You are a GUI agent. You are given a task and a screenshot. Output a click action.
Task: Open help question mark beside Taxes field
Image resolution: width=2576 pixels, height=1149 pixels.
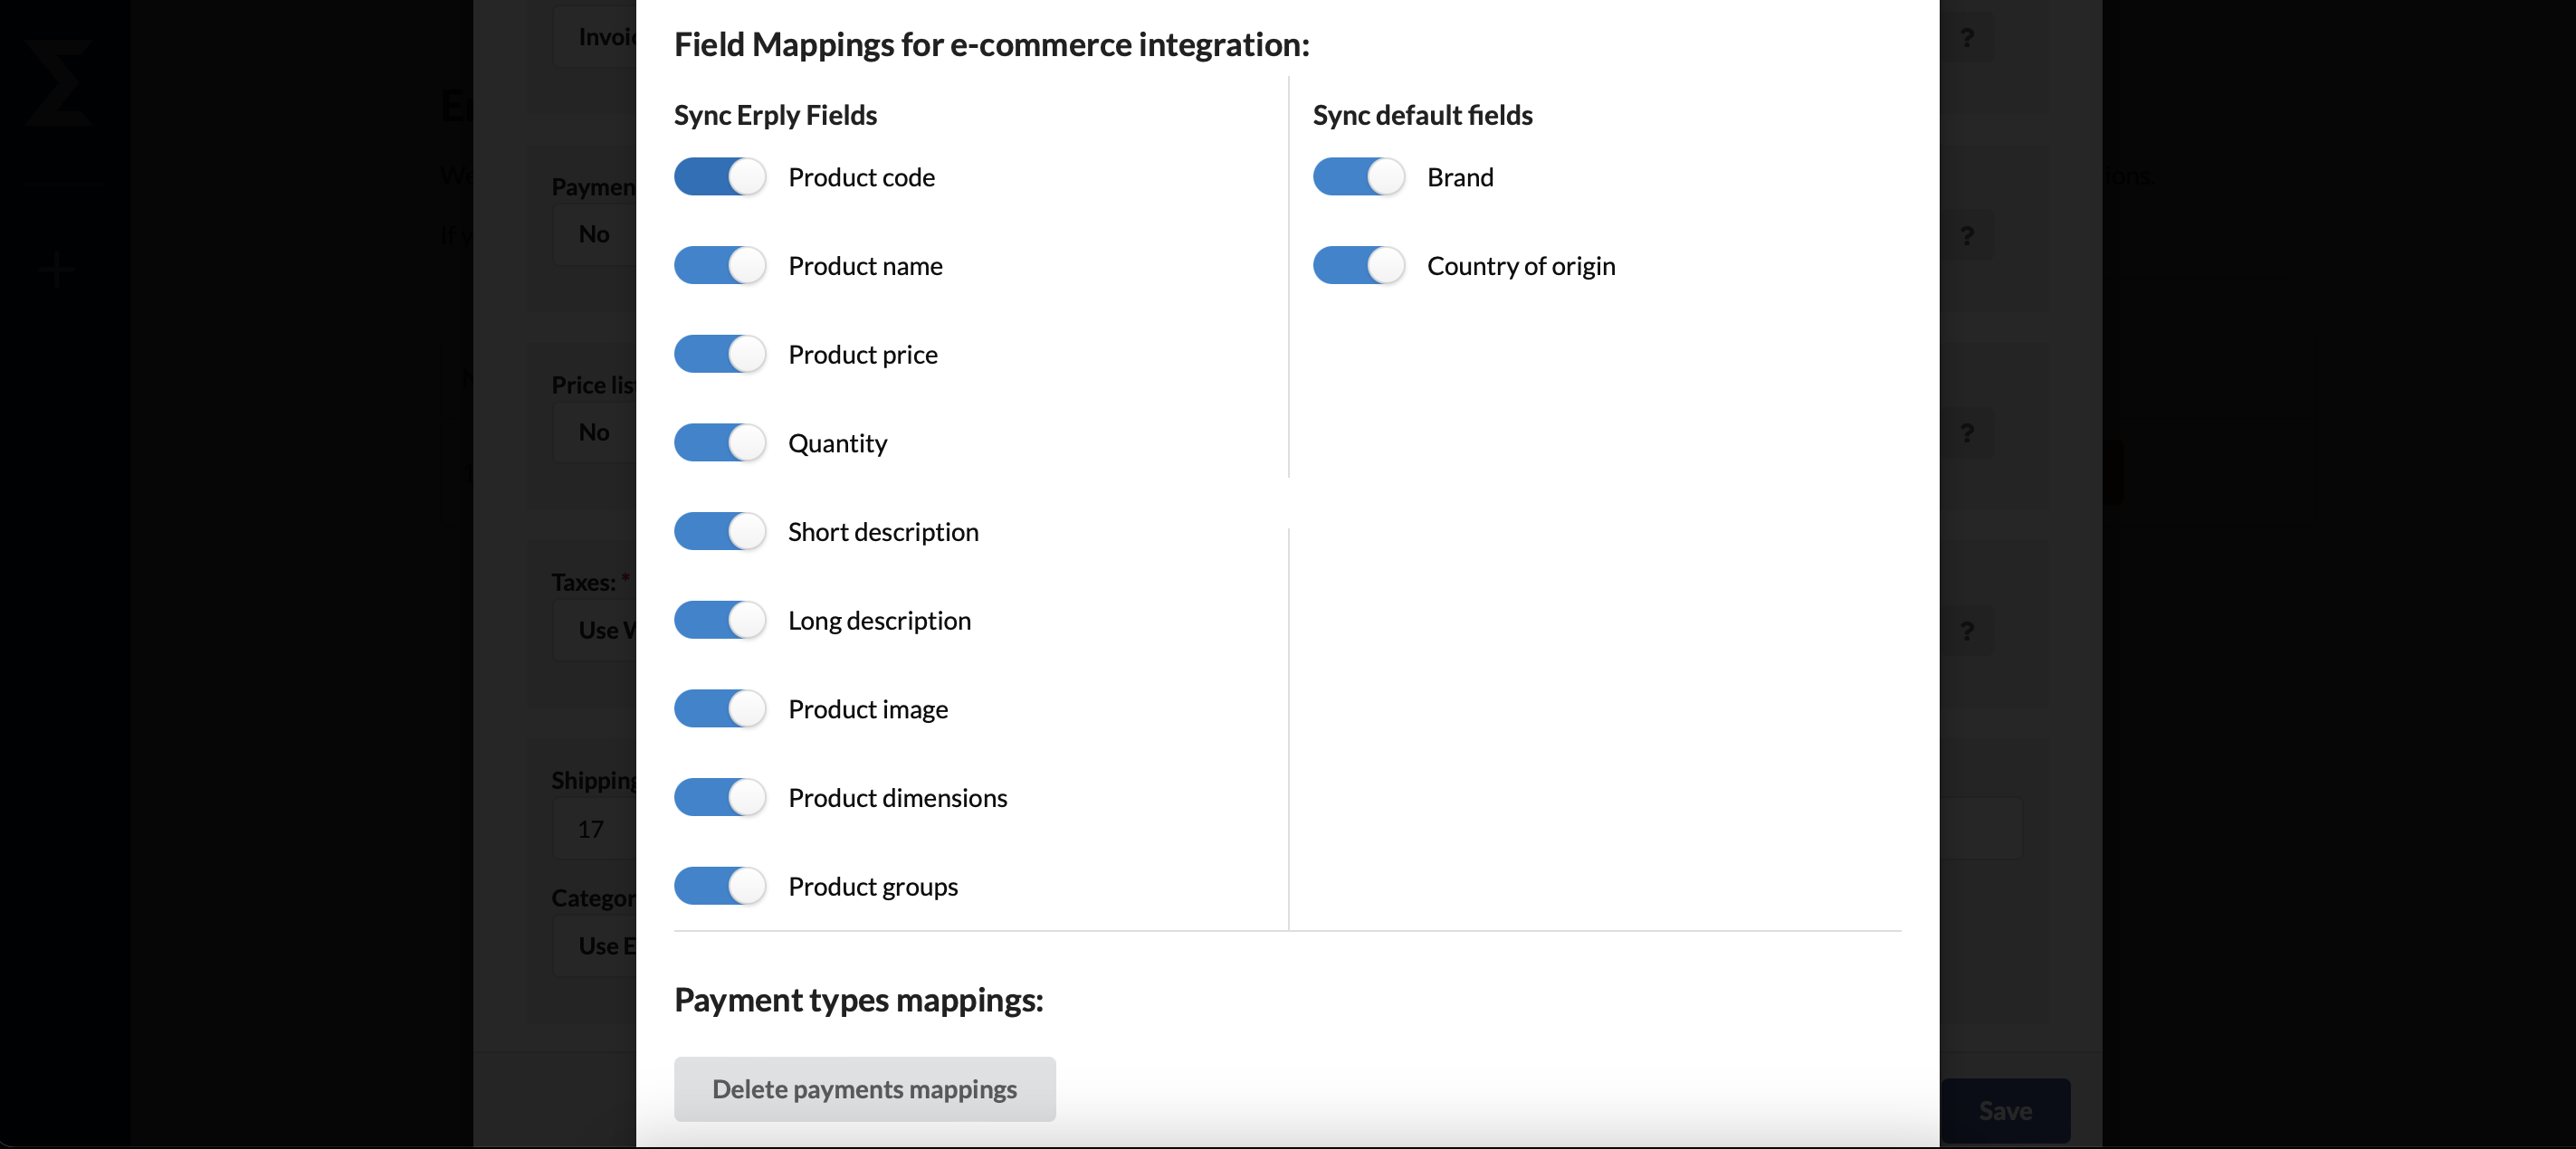(1967, 631)
